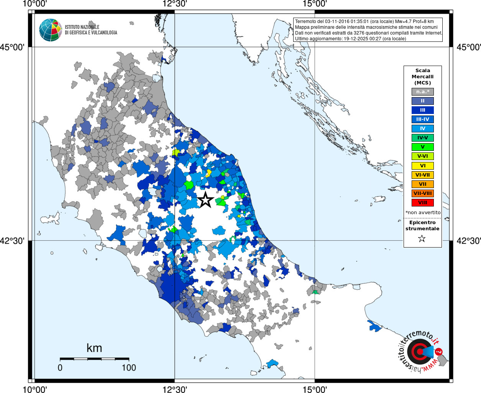Viewport: 481px width, 393px height.
Task: Click the epicenter star on the map
Action: [x=206, y=200]
